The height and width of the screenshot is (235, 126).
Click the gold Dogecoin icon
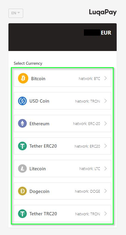click(x=22, y=191)
